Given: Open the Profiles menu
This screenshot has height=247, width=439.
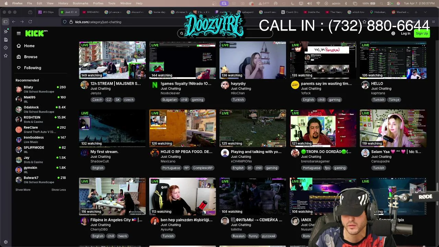Looking at the screenshot, I should (x=98, y=3).
